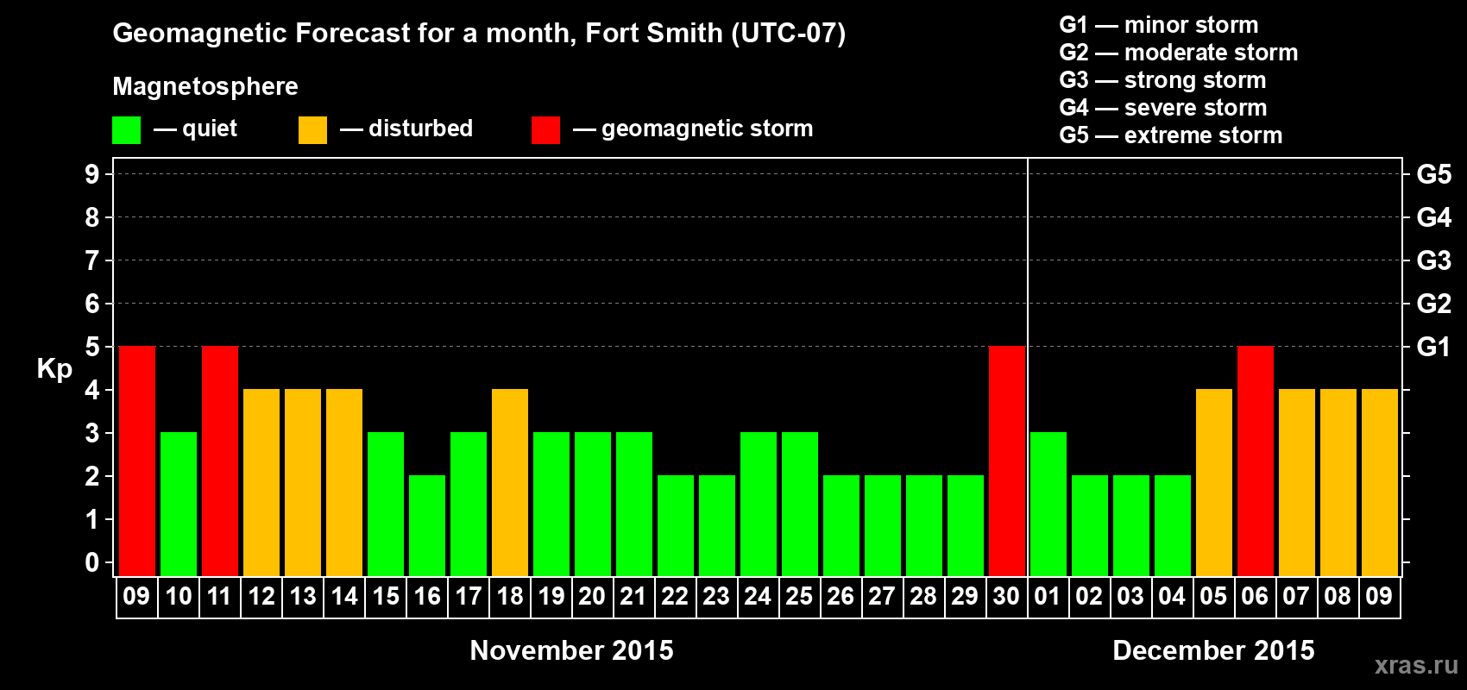Click the orange bar for November 12
1467x690 pixels.
tap(261, 482)
